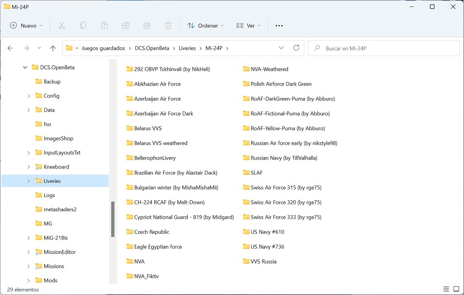Select the US Navy #736 folder
The width and height of the screenshot is (464, 295).
(x=264, y=247)
